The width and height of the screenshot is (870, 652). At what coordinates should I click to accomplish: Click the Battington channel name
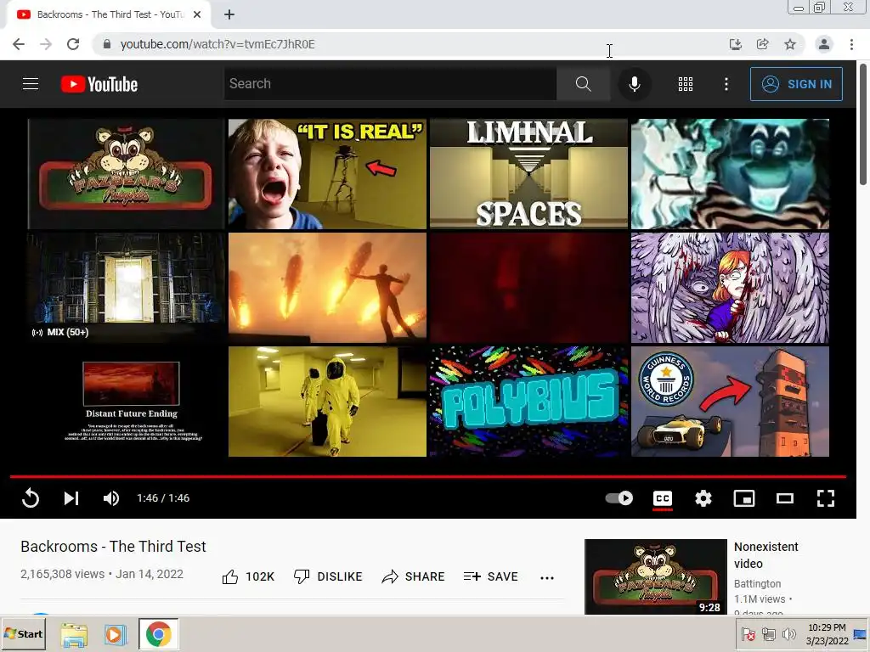point(757,584)
